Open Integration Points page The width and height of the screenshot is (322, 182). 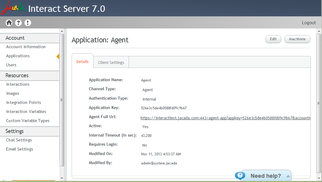point(24,102)
